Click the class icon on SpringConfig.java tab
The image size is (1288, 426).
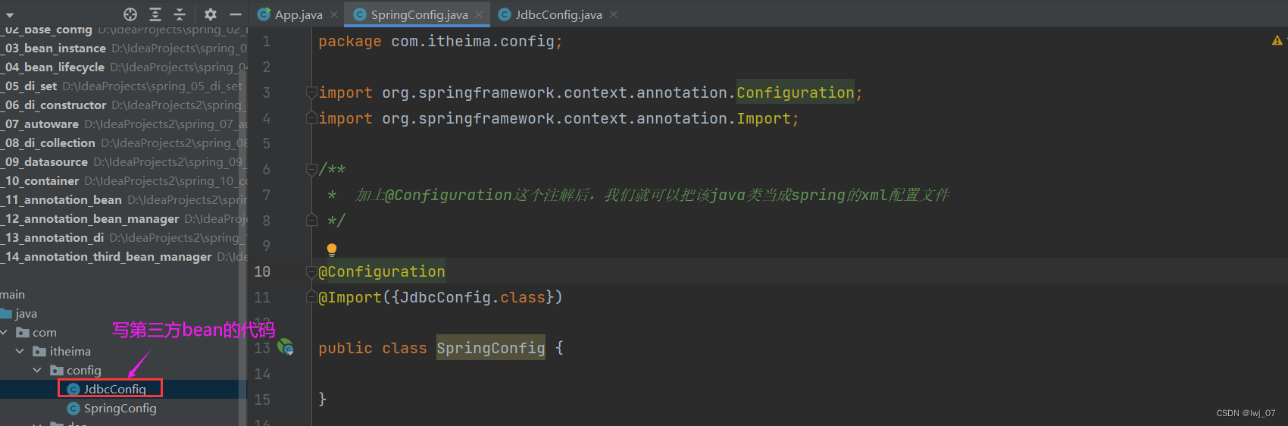click(x=360, y=14)
